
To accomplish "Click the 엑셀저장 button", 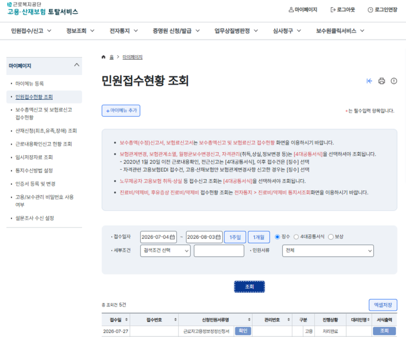I will (383, 305).
